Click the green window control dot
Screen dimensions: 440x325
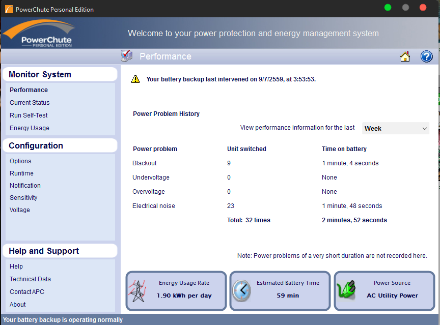click(388, 8)
